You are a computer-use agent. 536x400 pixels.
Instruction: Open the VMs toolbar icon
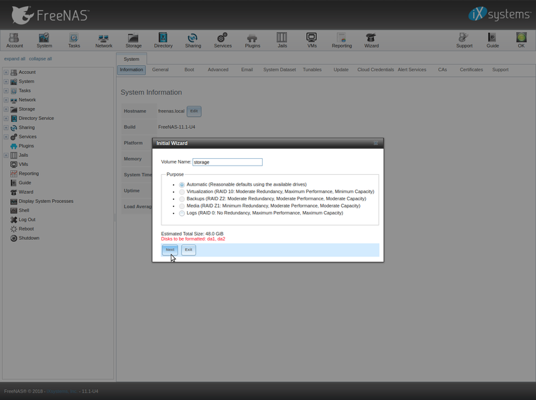[312, 40]
